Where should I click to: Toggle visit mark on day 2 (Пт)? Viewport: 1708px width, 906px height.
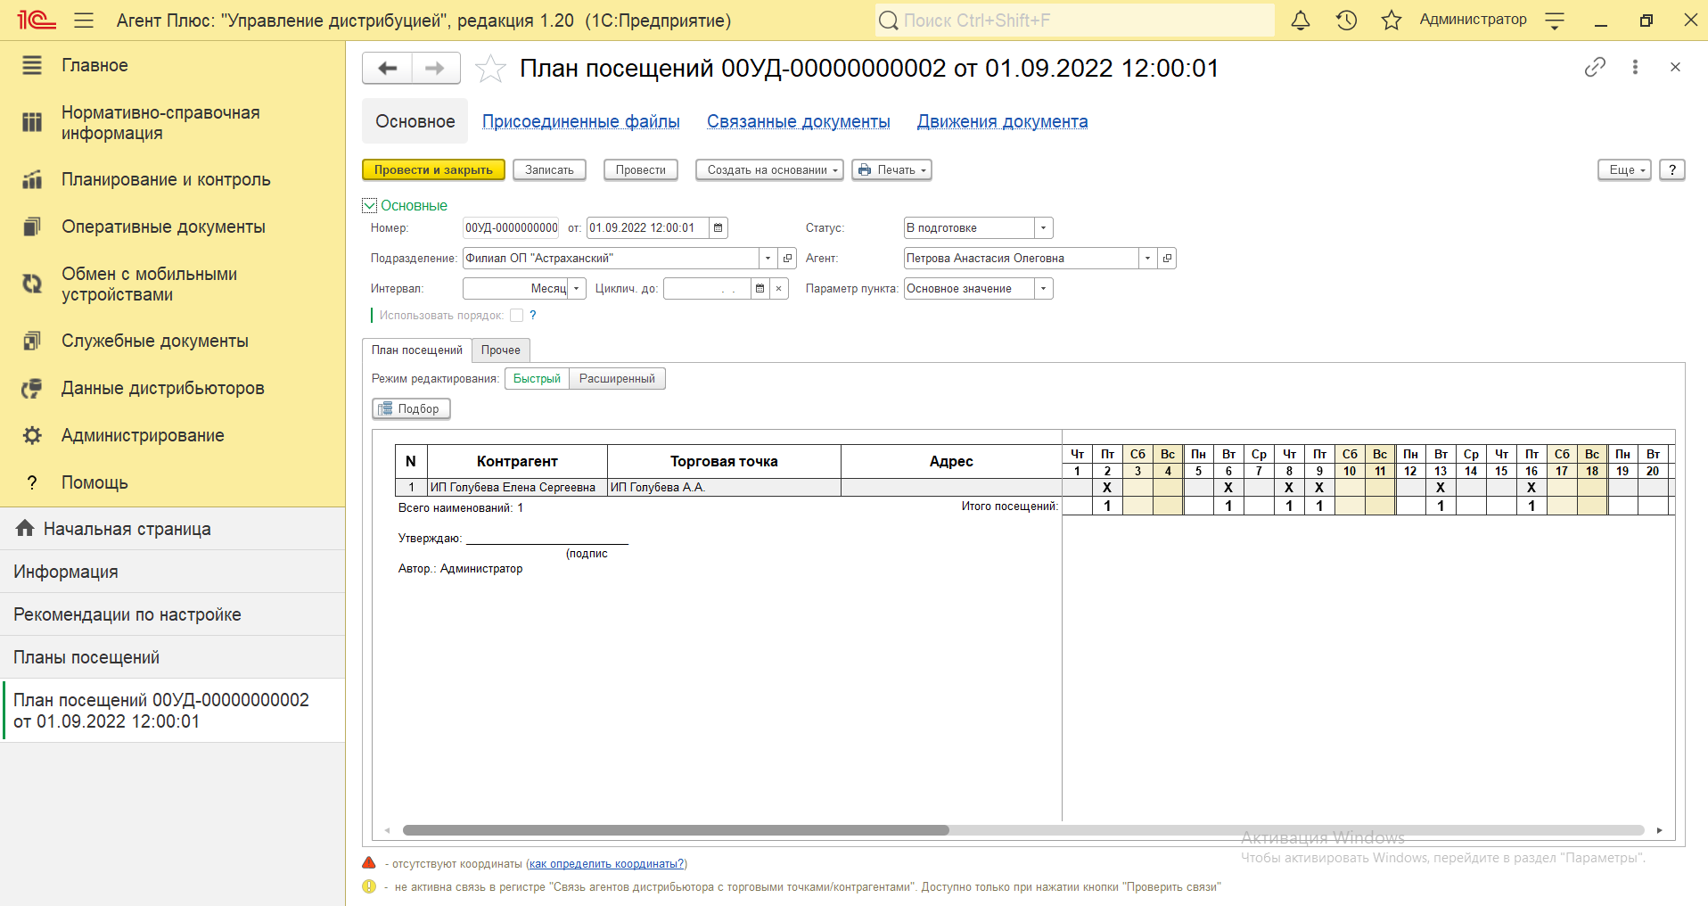click(x=1107, y=488)
